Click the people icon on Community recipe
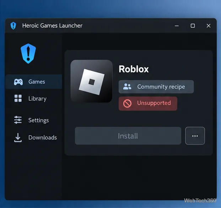This screenshot has height=208, width=221. click(127, 87)
